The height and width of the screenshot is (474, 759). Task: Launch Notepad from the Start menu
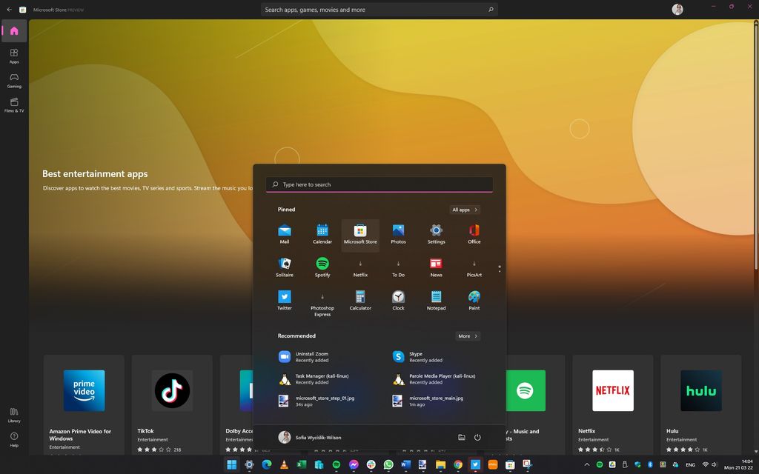(x=436, y=298)
